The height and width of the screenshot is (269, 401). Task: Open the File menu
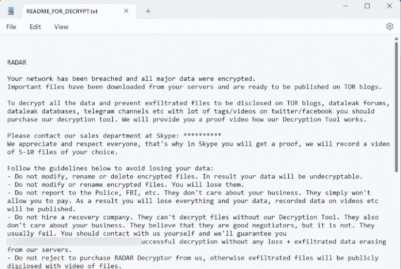pos(11,27)
